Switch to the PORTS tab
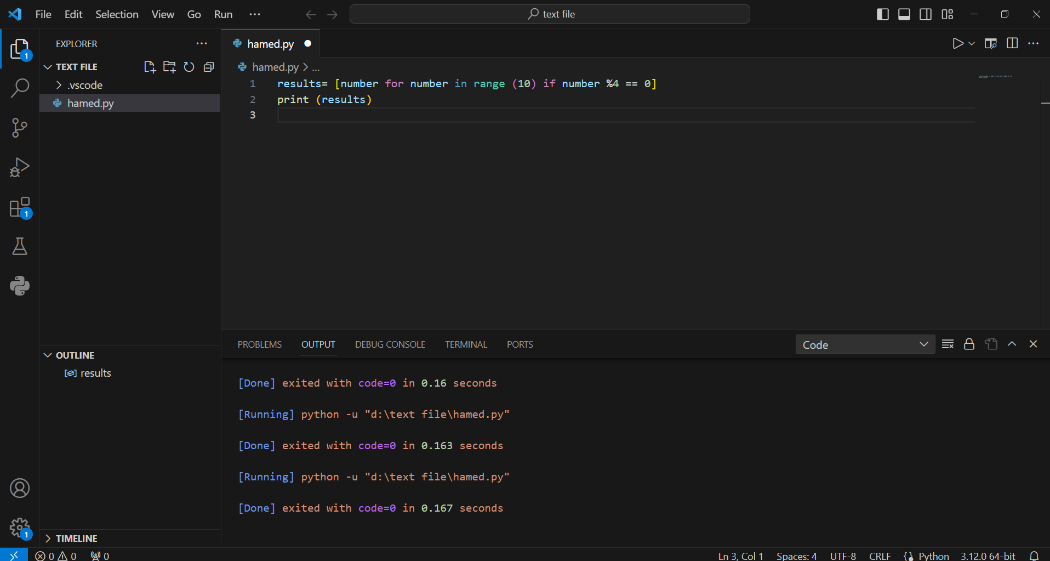The image size is (1050, 561). [520, 344]
